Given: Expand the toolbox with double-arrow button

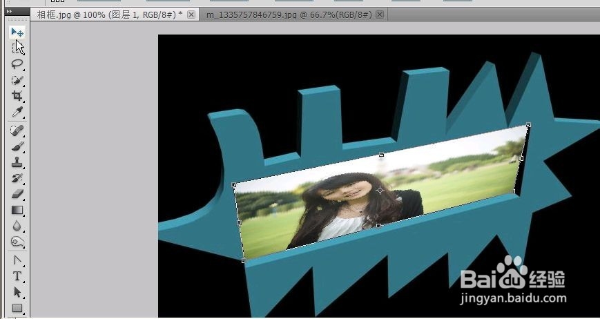Looking at the screenshot, I should click(9, 12).
